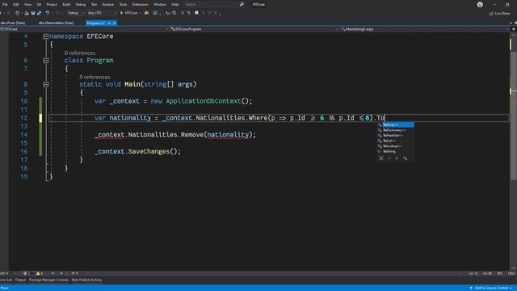
Task: Open the Error List panel tab
Action: coord(6,280)
